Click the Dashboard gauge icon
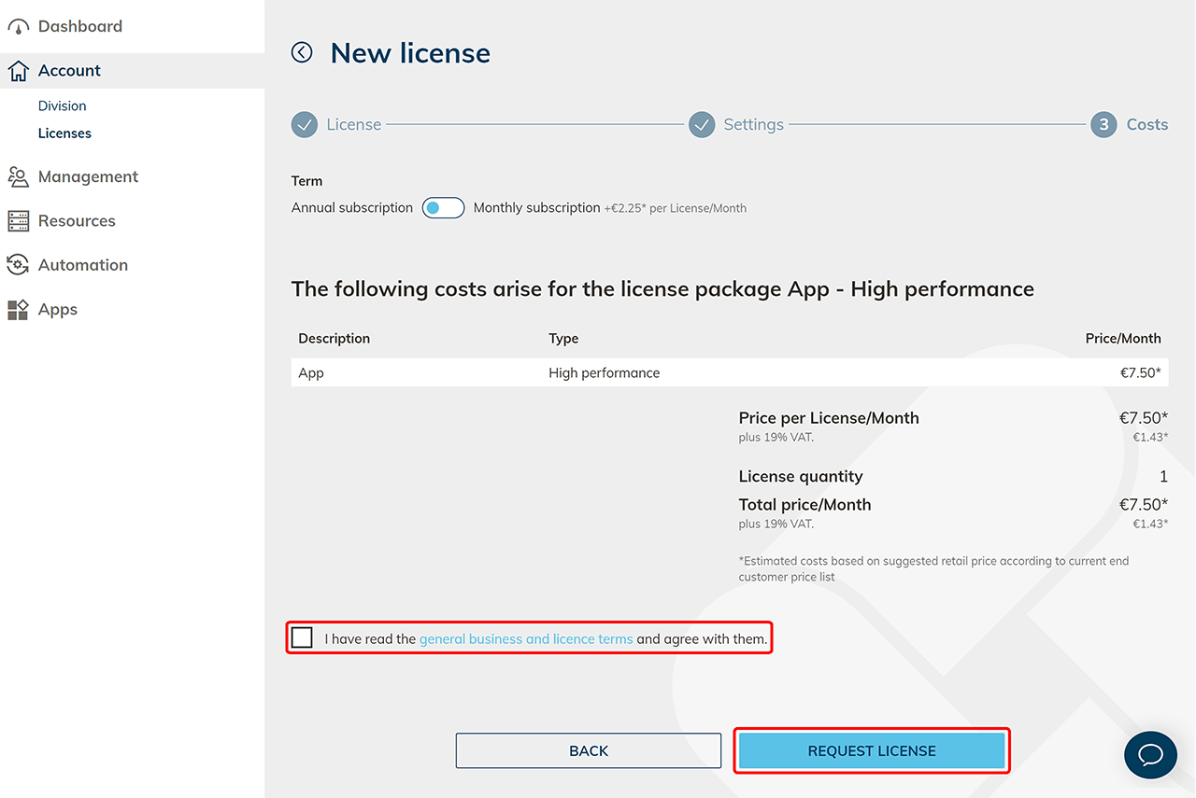This screenshot has height=798, width=1196. coord(18,27)
